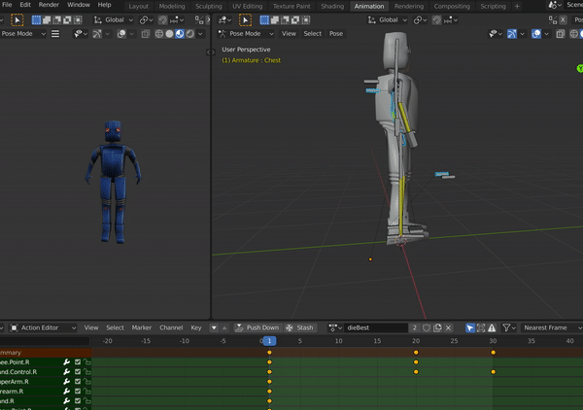Click the current frame 1 playhead marker

point(269,340)
